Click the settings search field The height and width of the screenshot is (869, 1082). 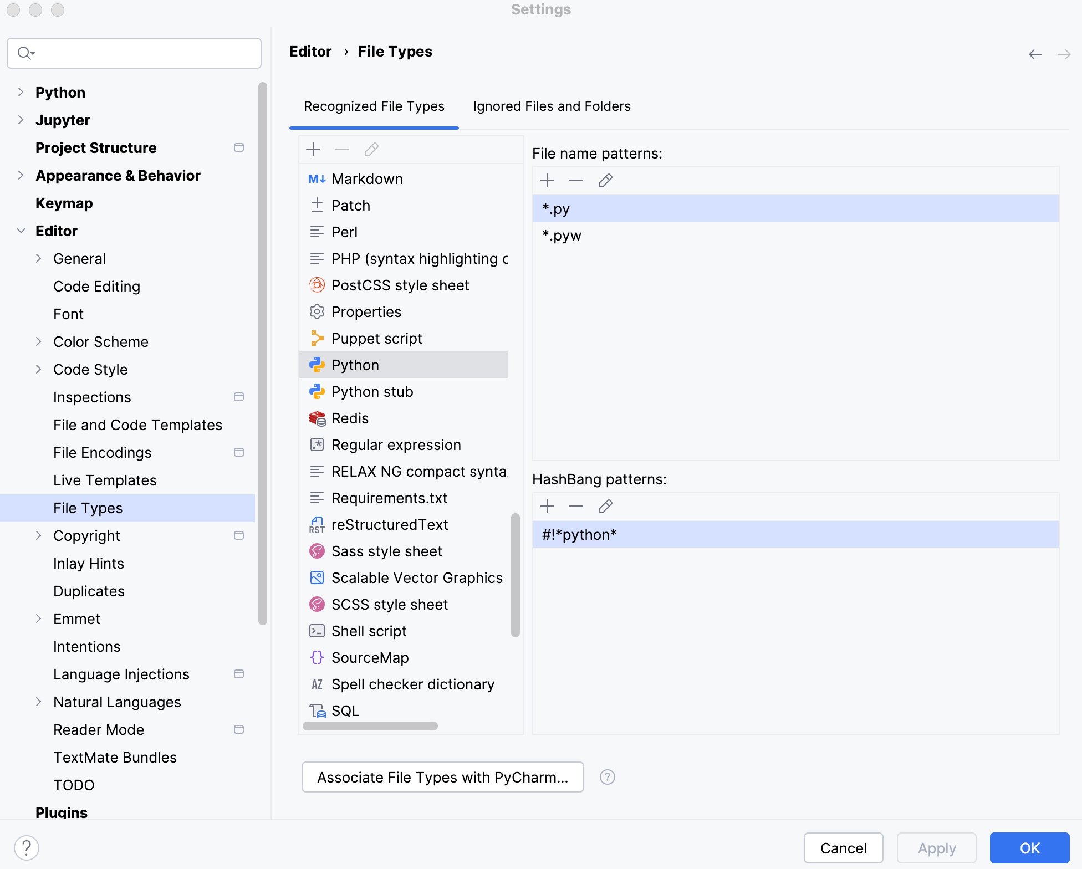pyautogui.click(x=134, y=53)
